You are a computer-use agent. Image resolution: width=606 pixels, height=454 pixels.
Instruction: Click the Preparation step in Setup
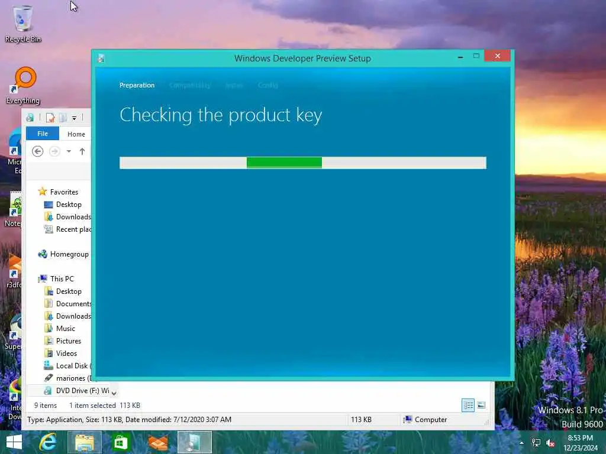(x=137, y=85)
